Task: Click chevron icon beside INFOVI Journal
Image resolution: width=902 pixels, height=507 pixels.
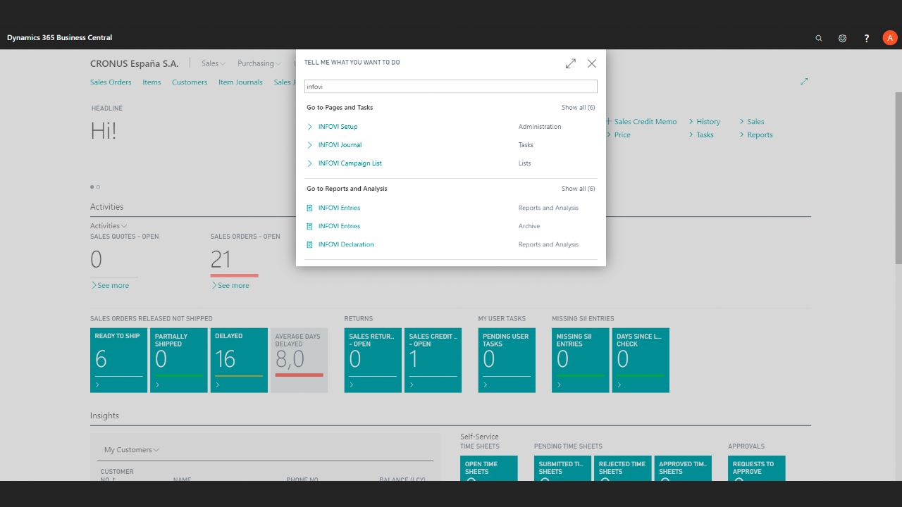Action: (x=309, y=145)
